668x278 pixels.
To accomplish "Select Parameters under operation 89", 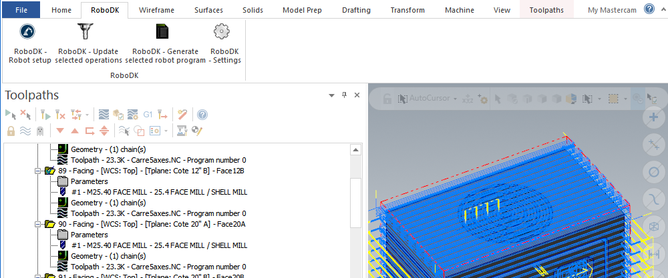I will point(89,181).
